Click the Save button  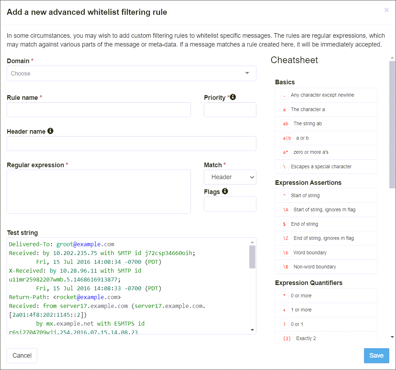tap(376, 356)
